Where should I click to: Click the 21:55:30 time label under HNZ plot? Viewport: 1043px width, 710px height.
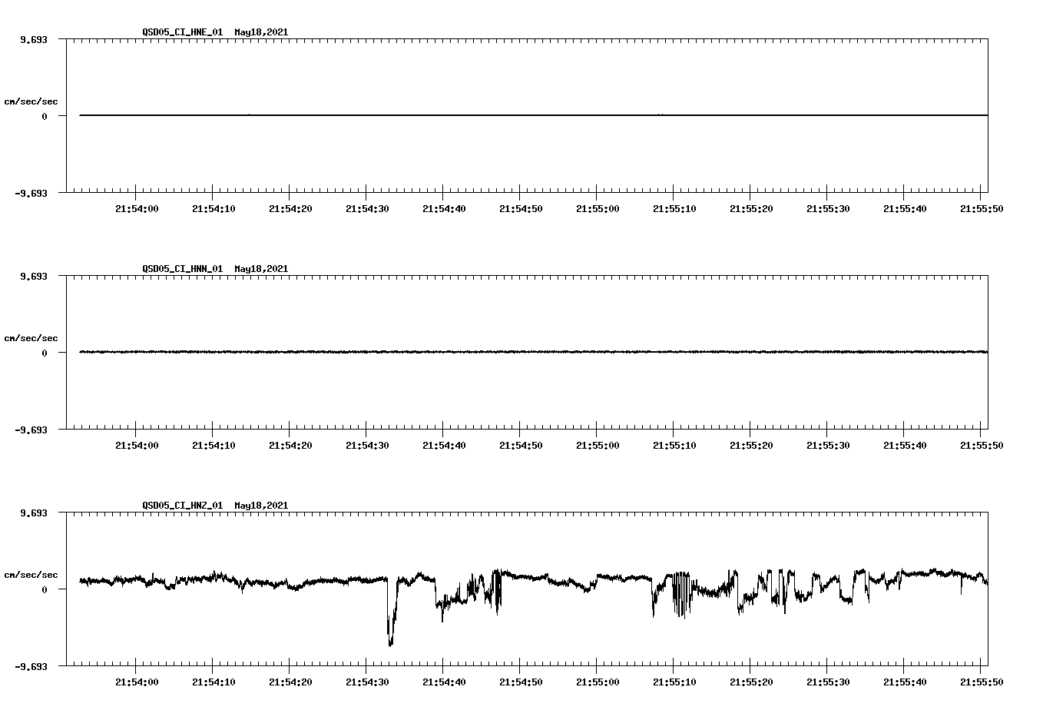pyautogui.click(x=828, y=682)
